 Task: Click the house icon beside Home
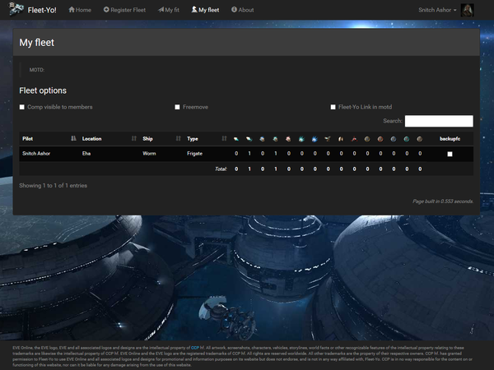pyautogui.click(x=72, y=10)
